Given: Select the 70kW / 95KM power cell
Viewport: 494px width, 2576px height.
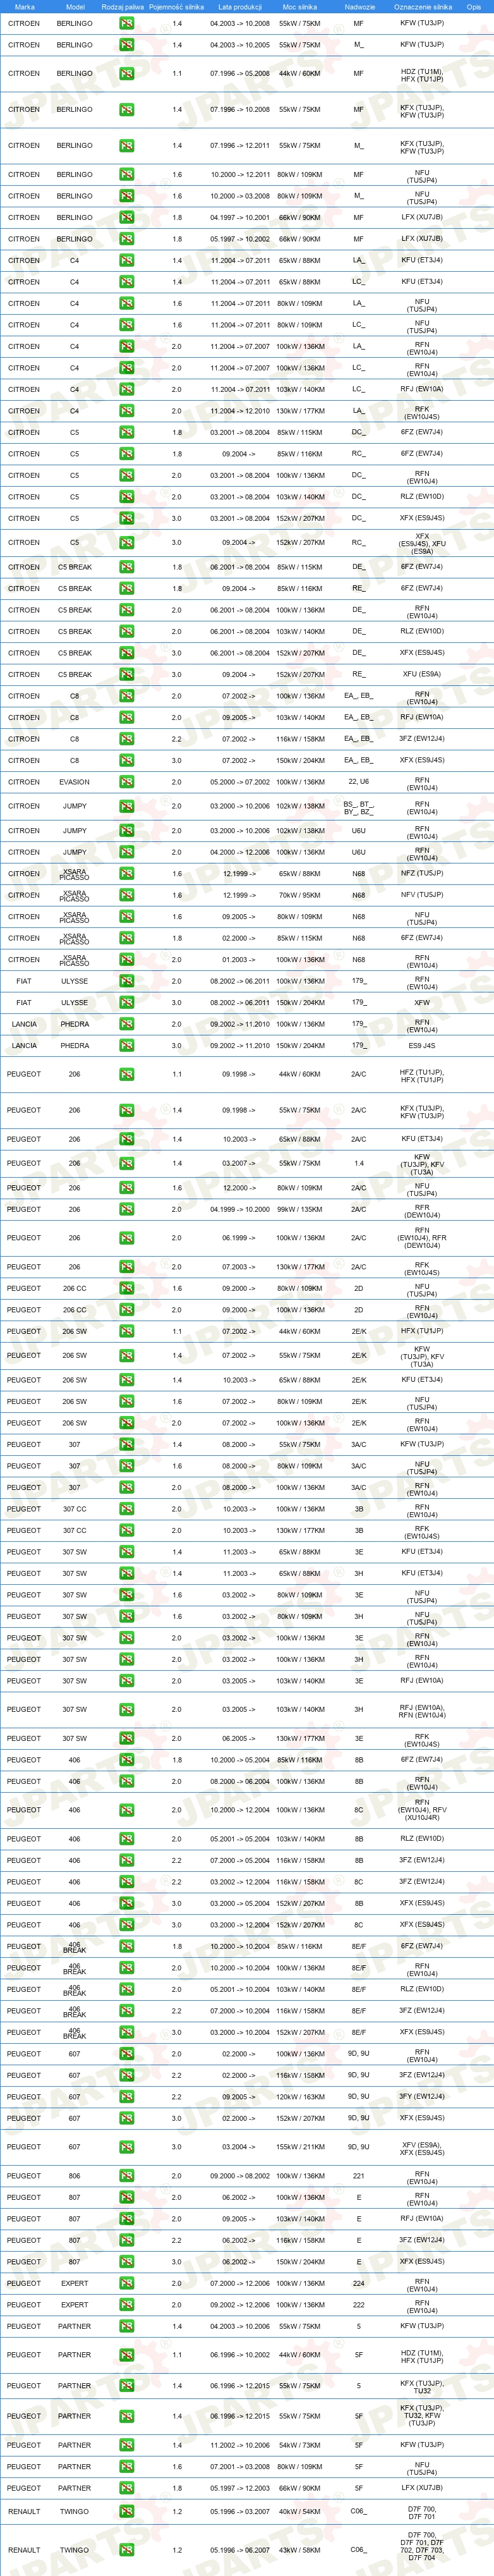Looking at the screenshot, I should point(300,895).
